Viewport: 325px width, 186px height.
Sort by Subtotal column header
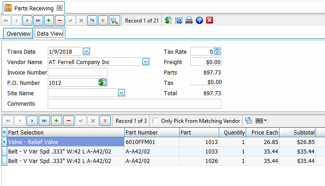pyautogui.click(x=298, y=132)
